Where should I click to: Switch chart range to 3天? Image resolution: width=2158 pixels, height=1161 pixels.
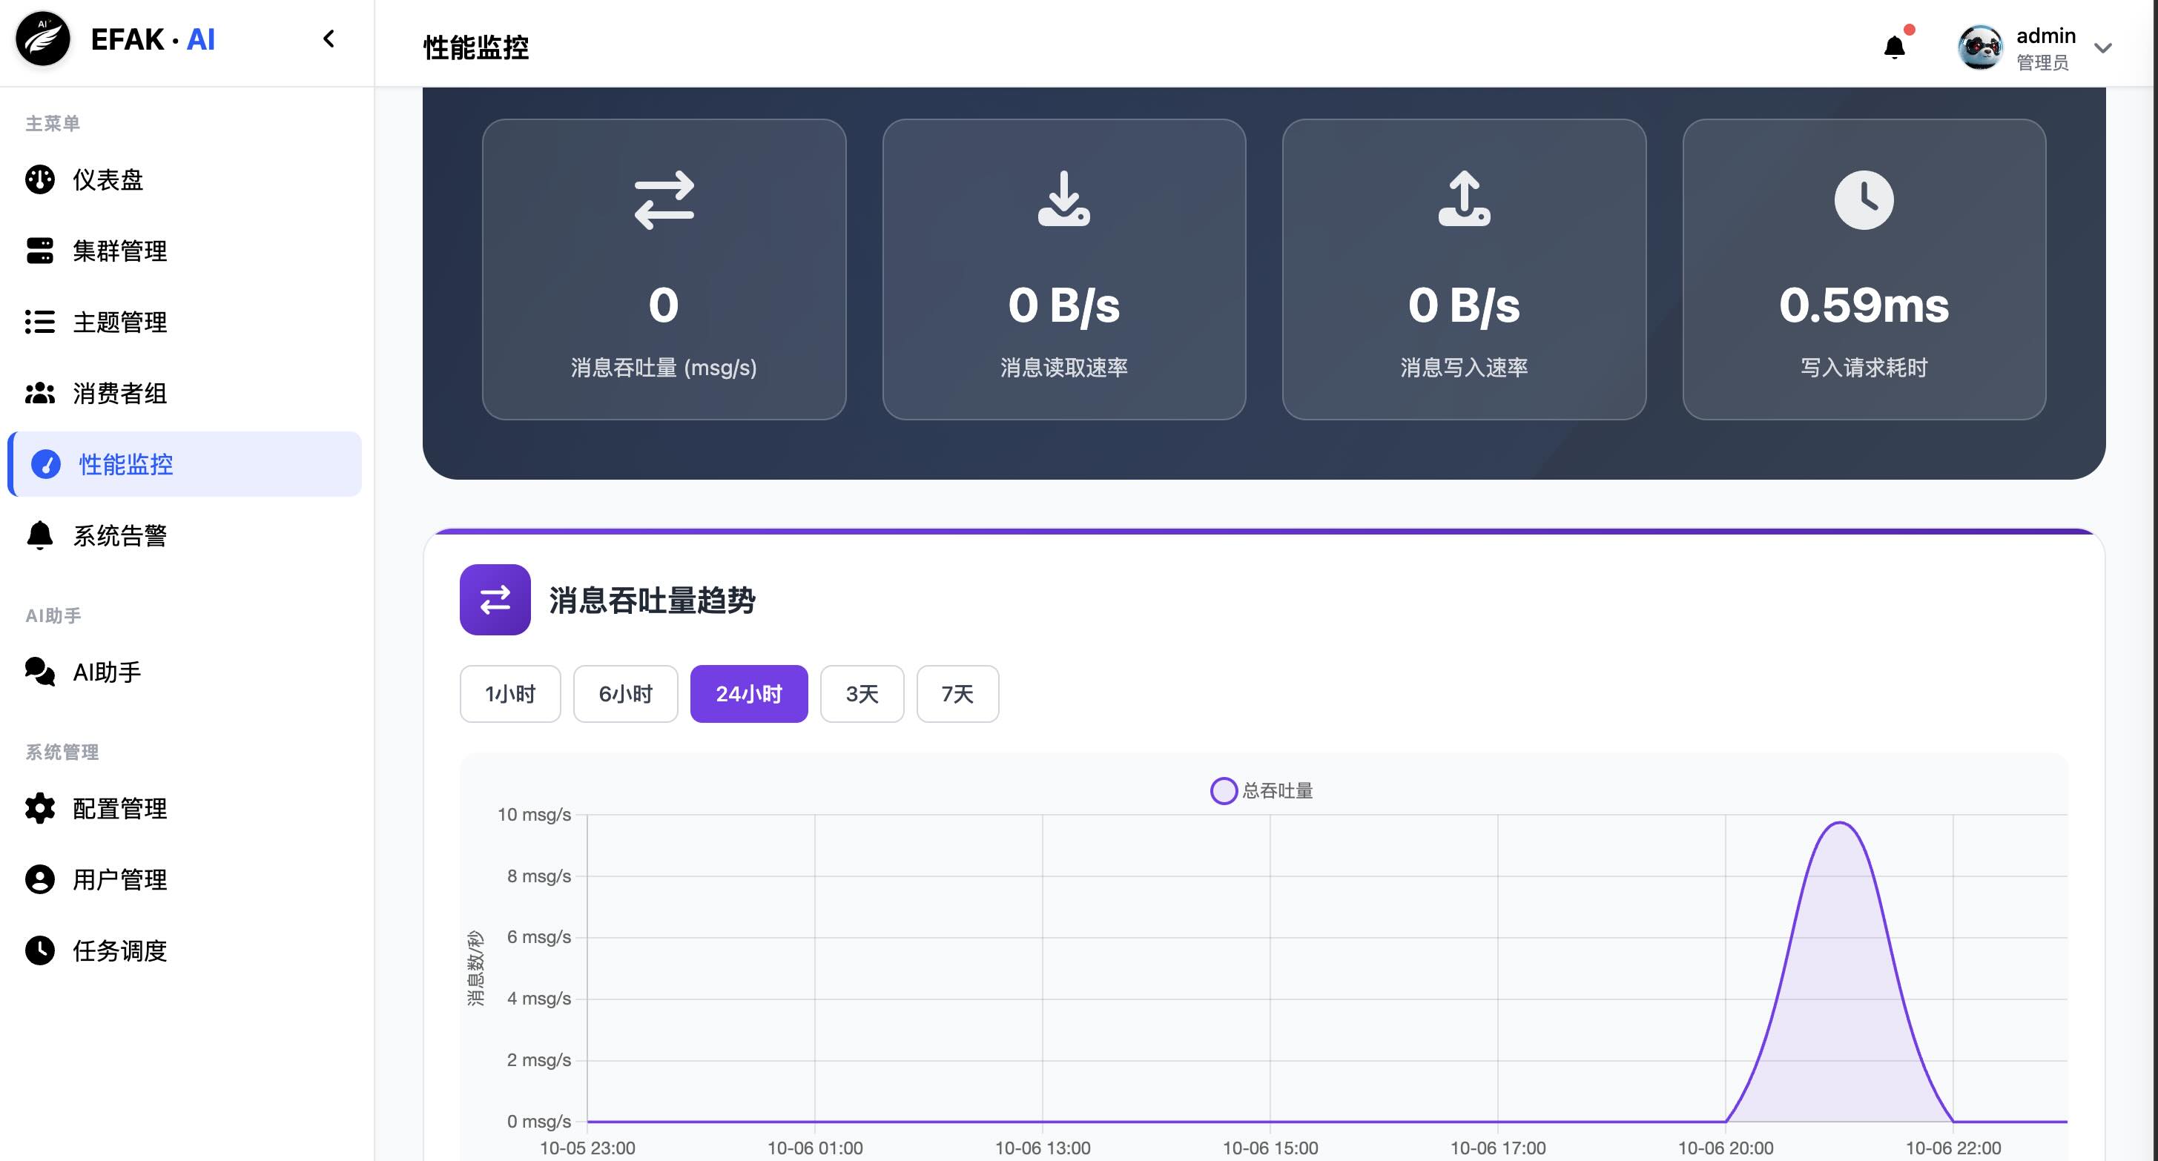point(861,694)
